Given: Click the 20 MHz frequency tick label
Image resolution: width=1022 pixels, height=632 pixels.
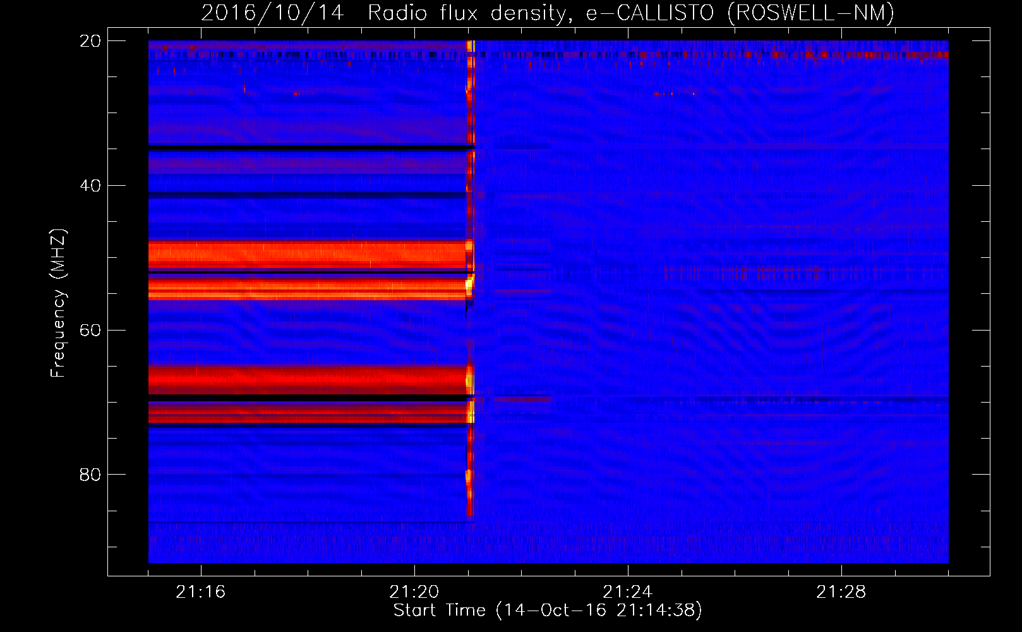Looking at the screenshot, I should [90, 41].
